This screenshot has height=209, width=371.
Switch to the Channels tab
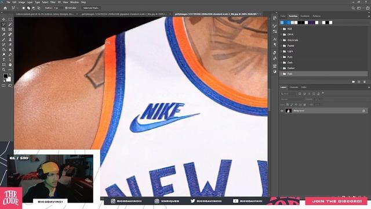(x=294, y=87)
